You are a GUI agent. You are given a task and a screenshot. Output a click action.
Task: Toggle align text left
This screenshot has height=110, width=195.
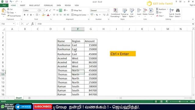point(54,15)
